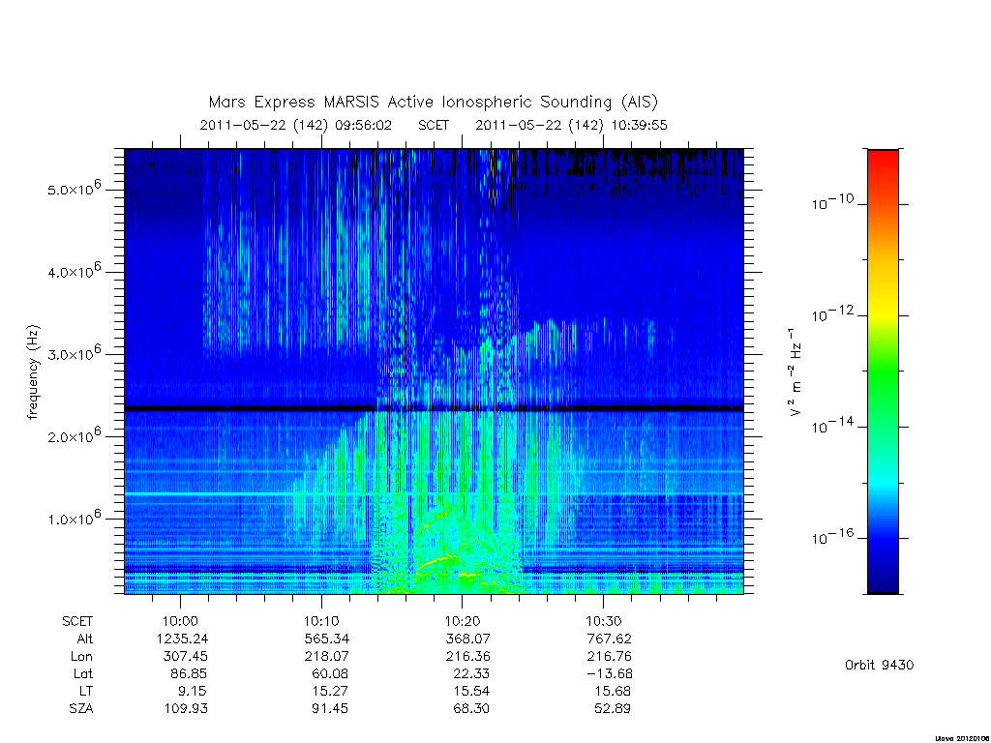Click the 10:20 SCET time axis label
This screenshot has height=743, width=991.
463,621
